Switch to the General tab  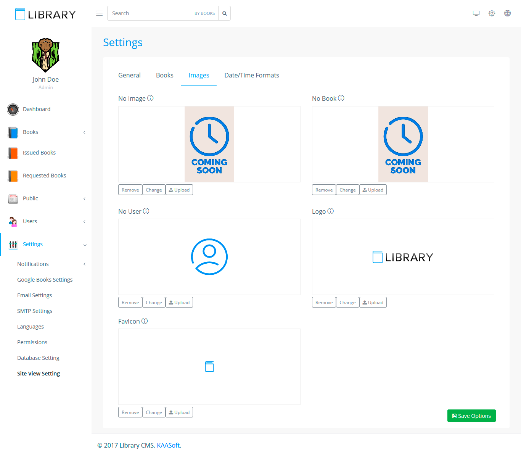(129, 75)
